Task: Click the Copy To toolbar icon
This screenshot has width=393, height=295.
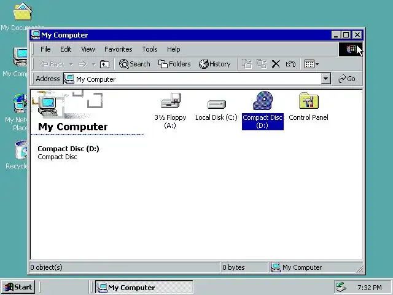Action: 262,64
